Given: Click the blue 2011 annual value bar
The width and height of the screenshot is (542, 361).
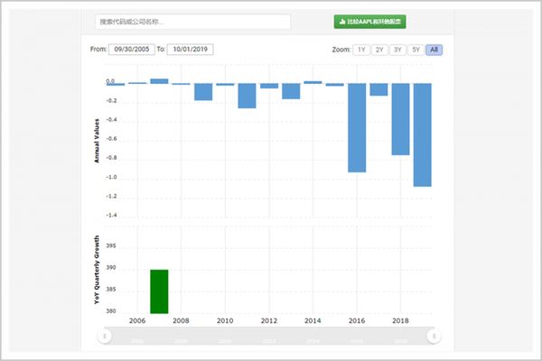Looking at the screenshot, I should click(247, 96).
